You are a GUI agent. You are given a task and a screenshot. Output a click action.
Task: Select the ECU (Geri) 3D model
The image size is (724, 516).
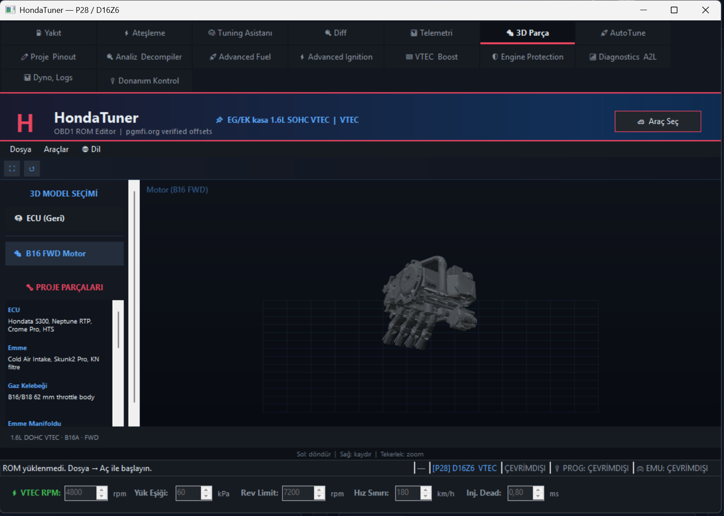(64, 218)
